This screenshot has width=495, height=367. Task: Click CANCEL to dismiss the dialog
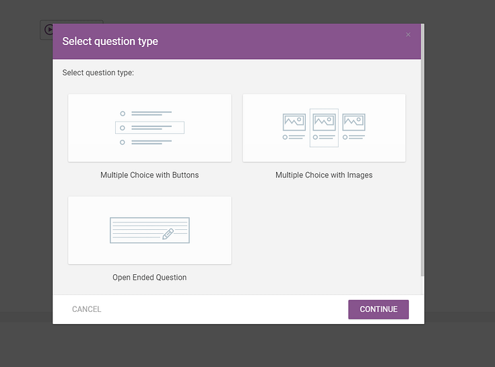87,309
